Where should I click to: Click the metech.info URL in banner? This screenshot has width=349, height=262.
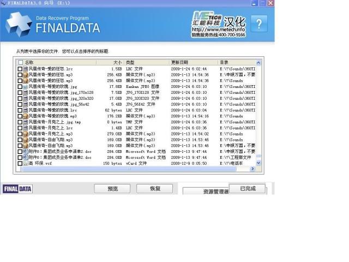click(x=218, y=29)
